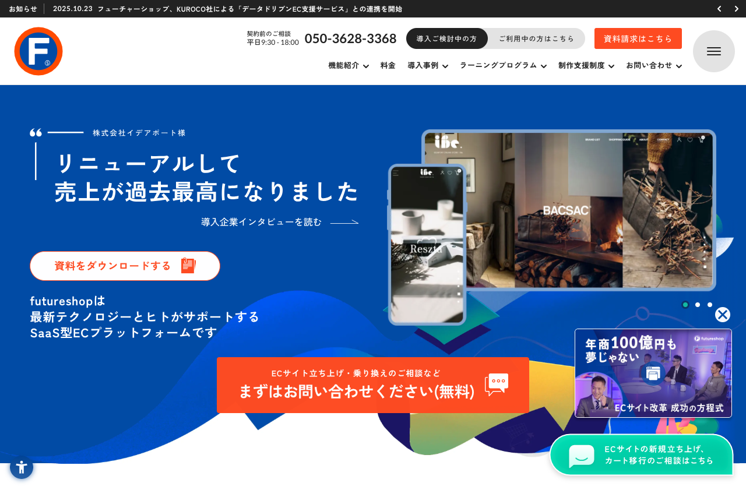The image size is (746, 490).
Task: Go to previous news with left arrow
Action: [x=719, y=9]
